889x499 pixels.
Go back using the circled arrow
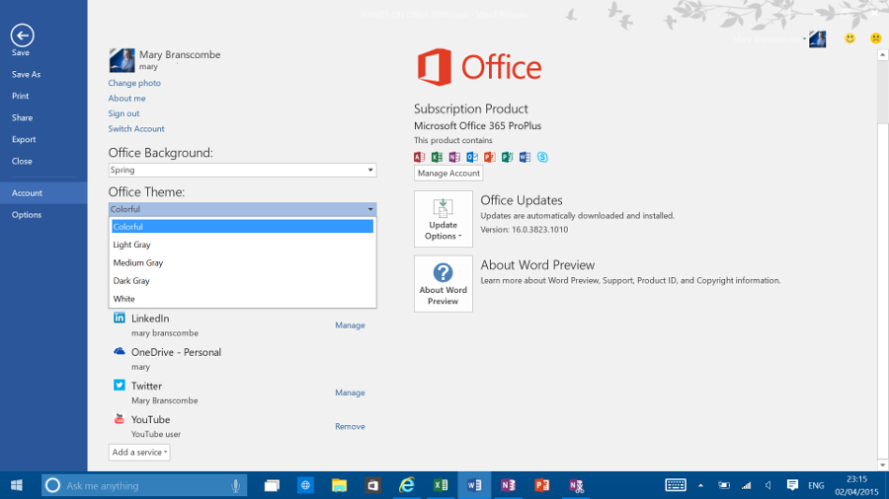tap(22, 36)
